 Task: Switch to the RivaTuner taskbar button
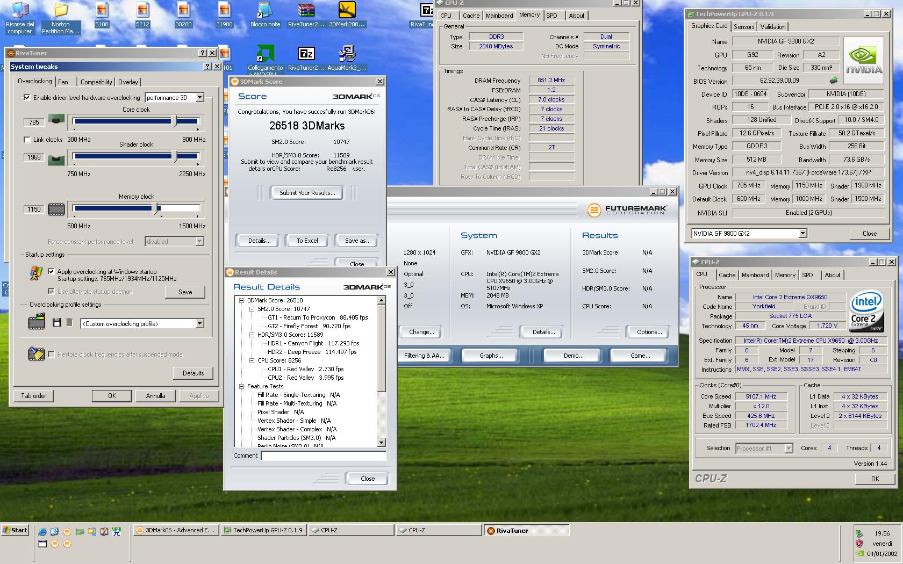click(527, 530)
